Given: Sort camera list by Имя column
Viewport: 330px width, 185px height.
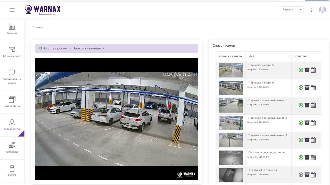Looking at the screenshot, I should pyautogui.click(x=268, y=56).
